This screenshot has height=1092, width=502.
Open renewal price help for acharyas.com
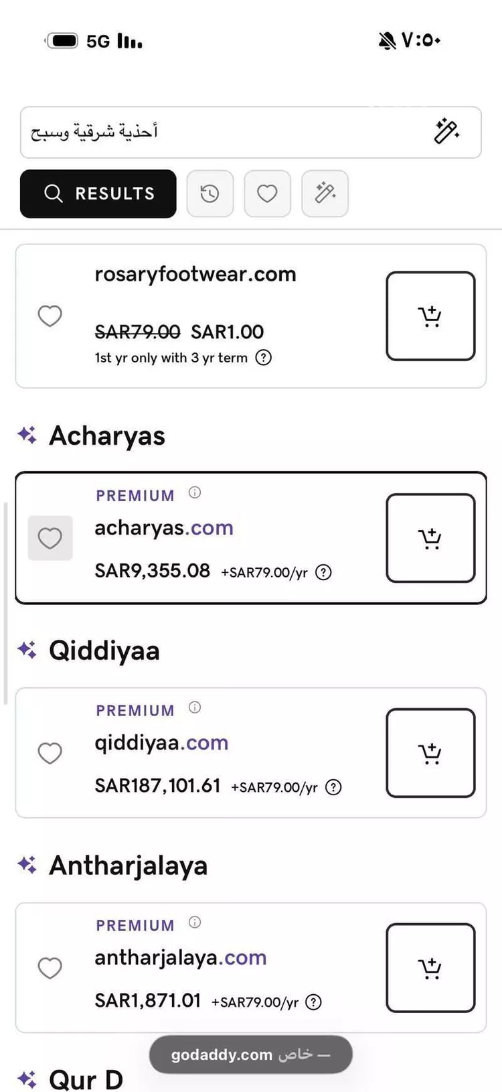point(323,572)
